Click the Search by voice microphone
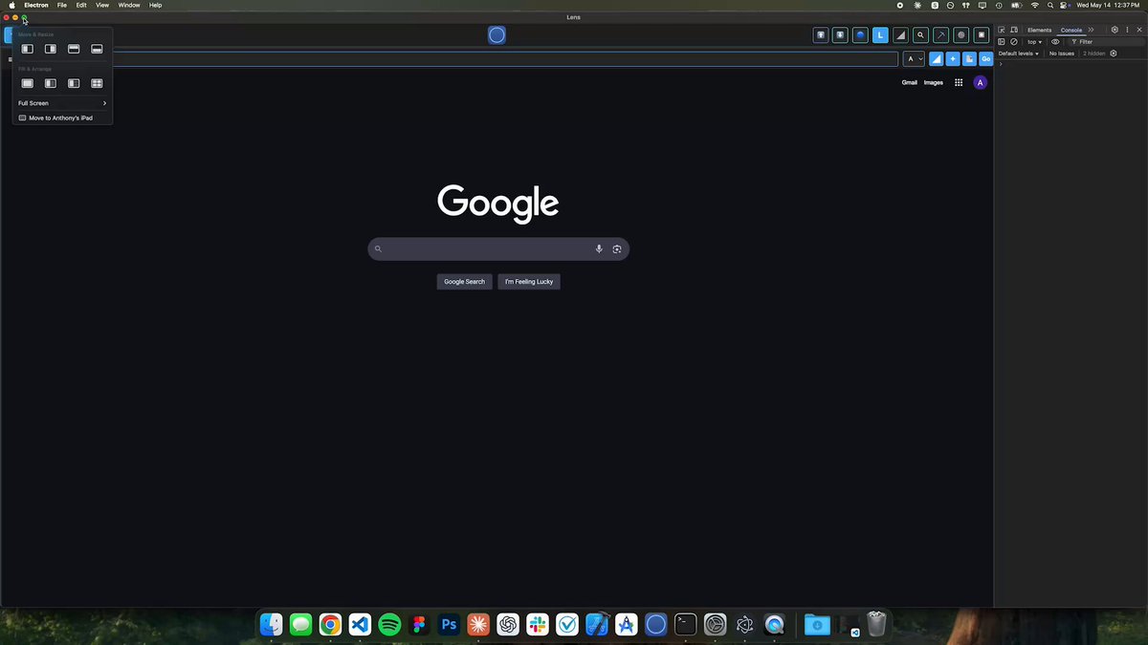This screenshot has height=645, width=1148. [599, 249]
